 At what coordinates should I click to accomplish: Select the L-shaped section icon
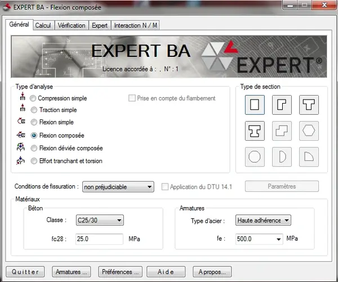282,105
